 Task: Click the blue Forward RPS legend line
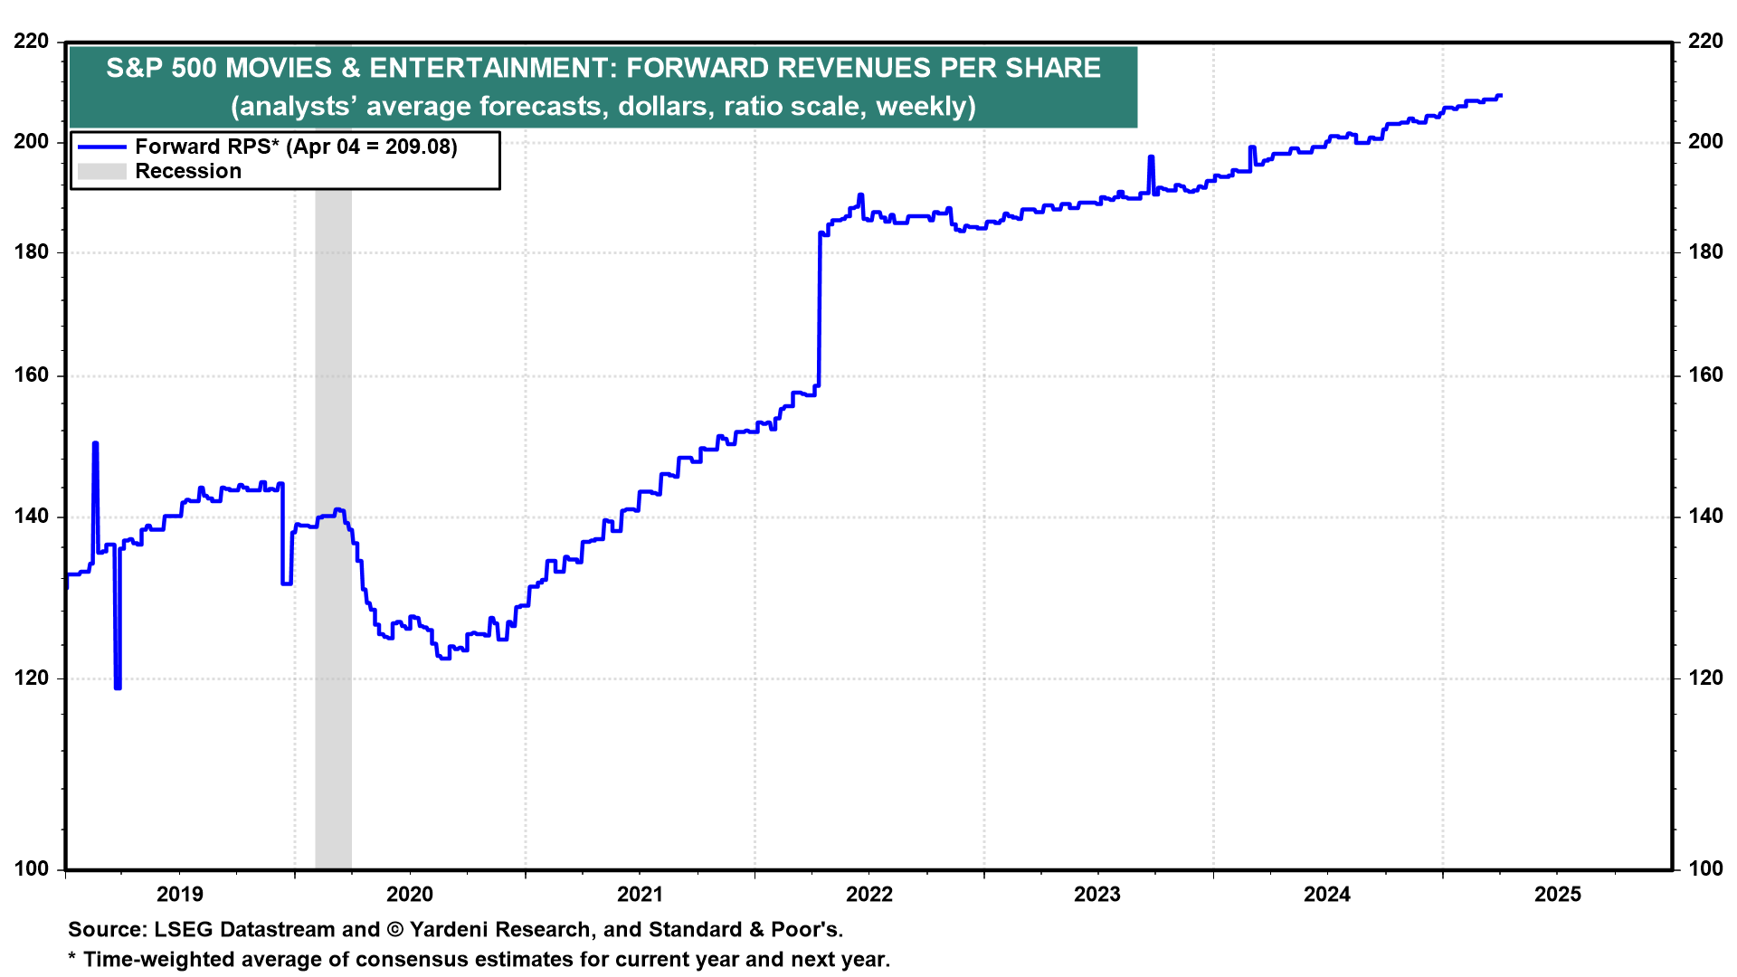click(101, 147)
